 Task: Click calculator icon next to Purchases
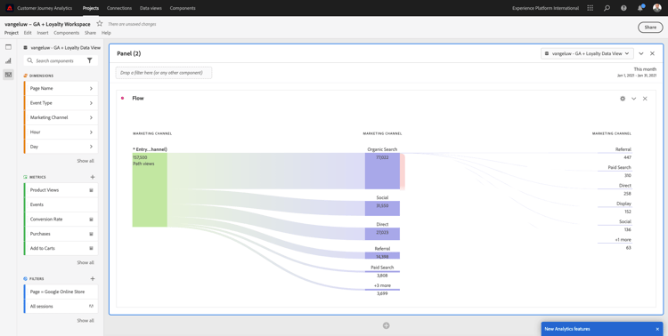tap(91, 234)
